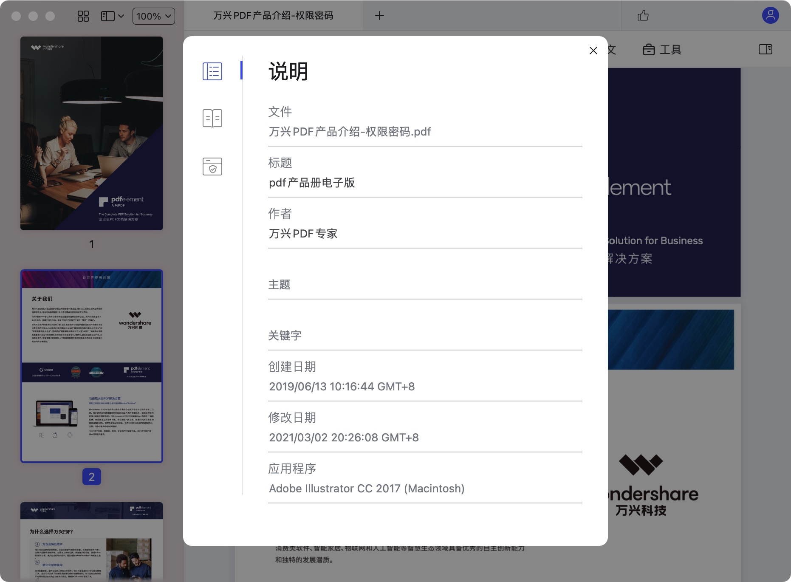The width and height of the screenshot is (791, 582).
Task: Select the page 1 thumbnail
Action: coord(92,134)
